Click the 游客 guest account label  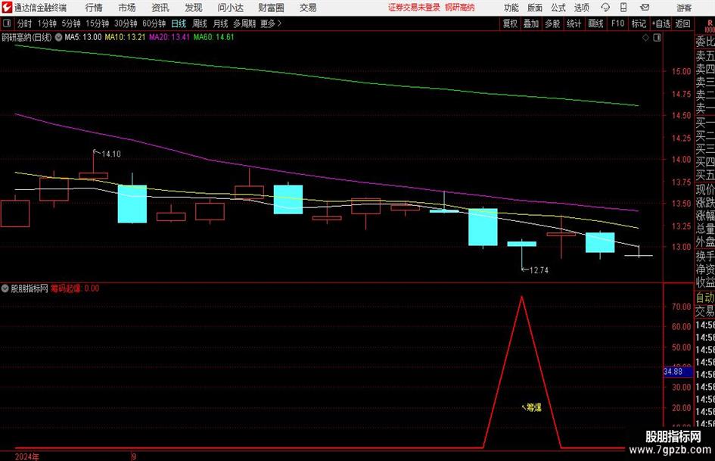point(684,8)
